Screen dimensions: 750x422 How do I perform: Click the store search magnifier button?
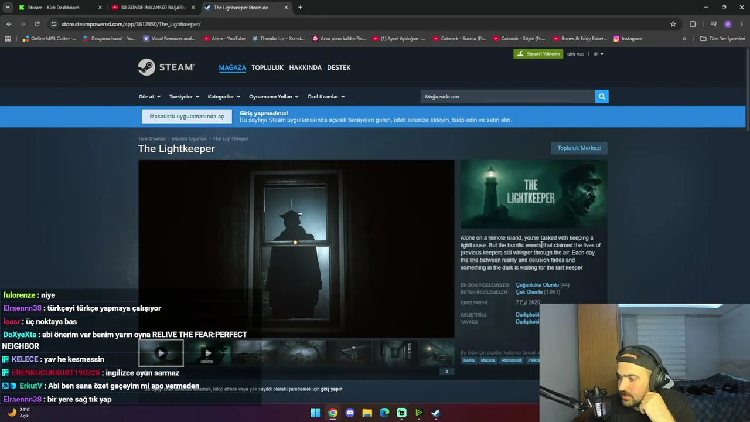point(602,97)
